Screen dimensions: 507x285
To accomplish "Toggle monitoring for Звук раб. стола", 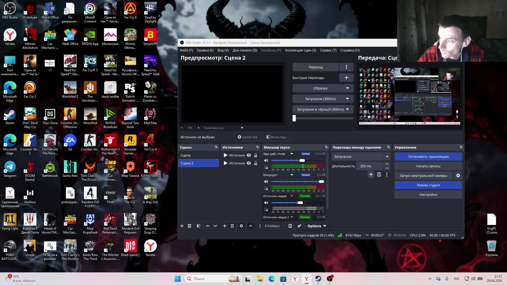I will tap(266, 167).
